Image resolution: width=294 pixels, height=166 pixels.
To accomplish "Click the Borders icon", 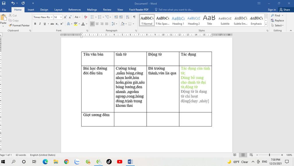I will click(x=130, y=24).
